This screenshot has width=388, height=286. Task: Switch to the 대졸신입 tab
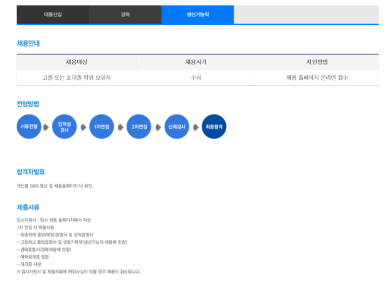pos(53,15)
